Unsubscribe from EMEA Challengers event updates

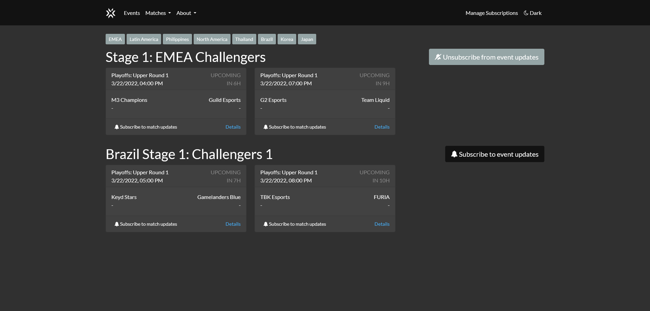pos(486,57)
